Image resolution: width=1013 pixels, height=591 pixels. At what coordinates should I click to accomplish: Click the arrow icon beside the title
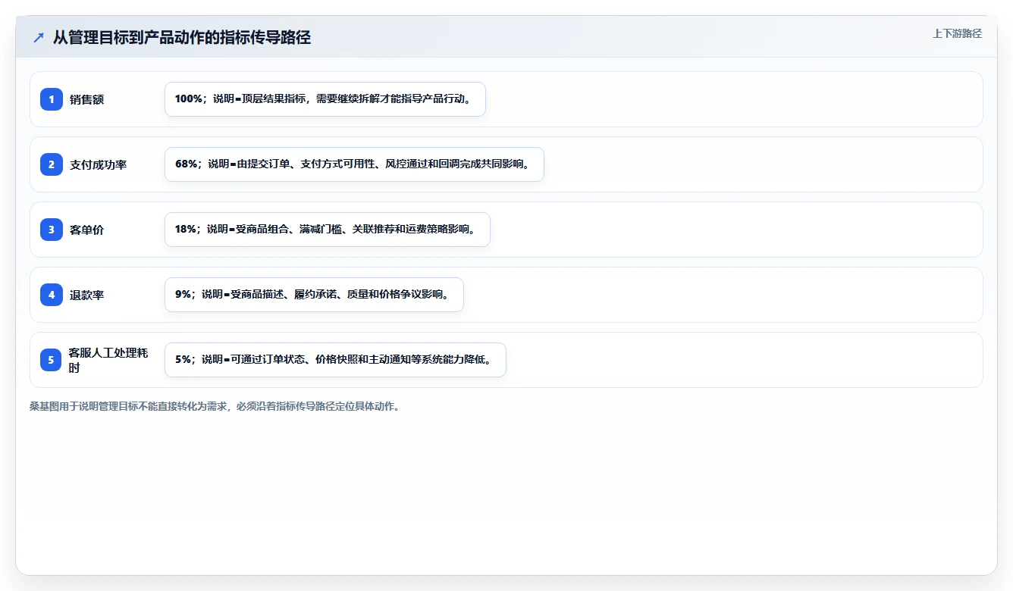coord(39,38)
